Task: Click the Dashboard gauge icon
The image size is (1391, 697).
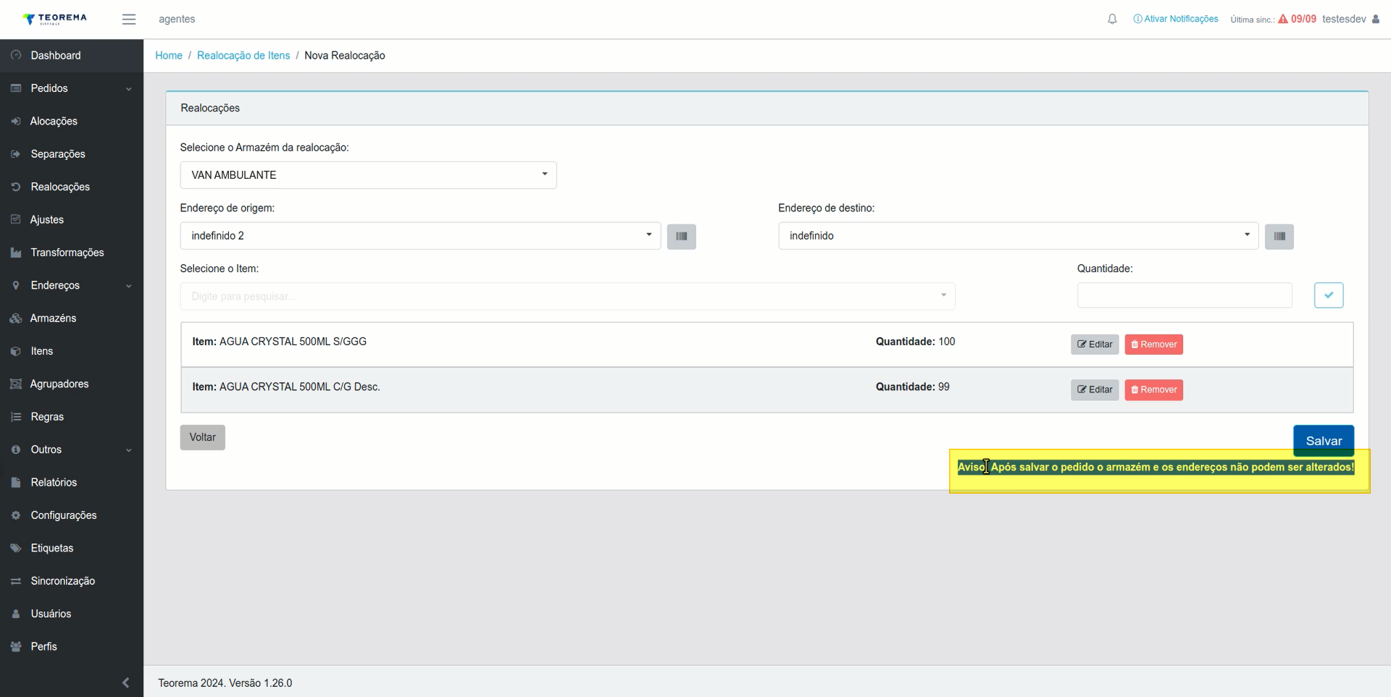Action: [16, 55]
